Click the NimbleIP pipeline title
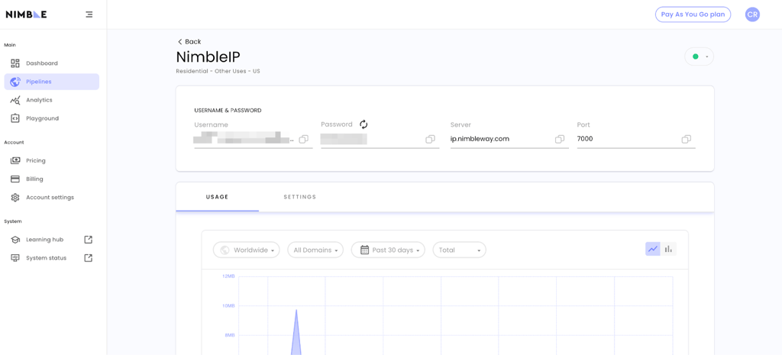The image size is (782, 355). pos(208,56)
